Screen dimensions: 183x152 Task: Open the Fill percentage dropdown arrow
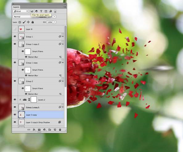point(55,22)
